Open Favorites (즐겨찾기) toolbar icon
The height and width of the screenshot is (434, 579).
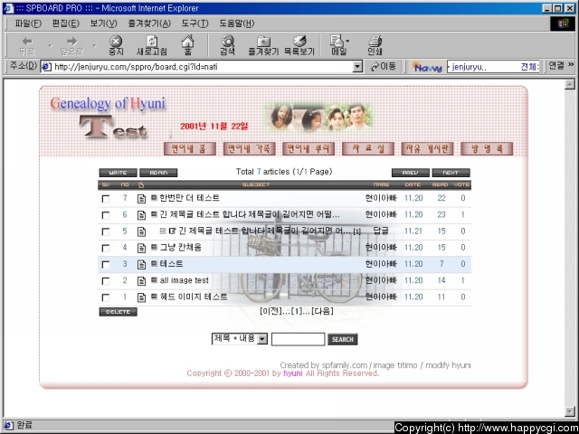(263, 45)
